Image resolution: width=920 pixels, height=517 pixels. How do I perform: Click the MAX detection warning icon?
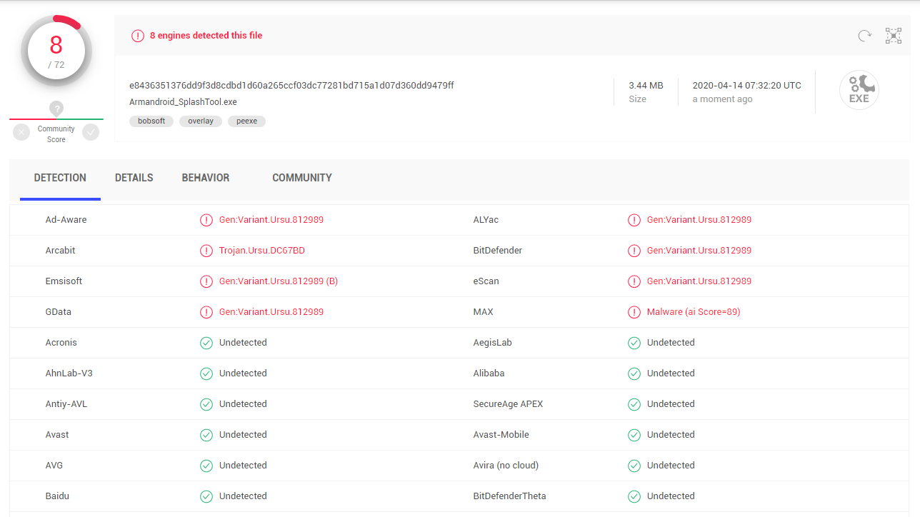(x=634, y=312)
